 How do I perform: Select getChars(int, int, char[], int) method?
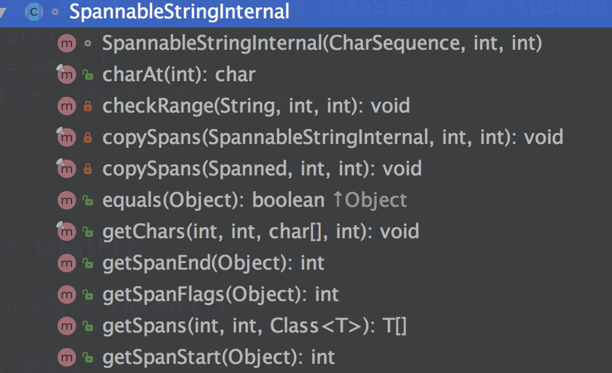coord(260,232)
